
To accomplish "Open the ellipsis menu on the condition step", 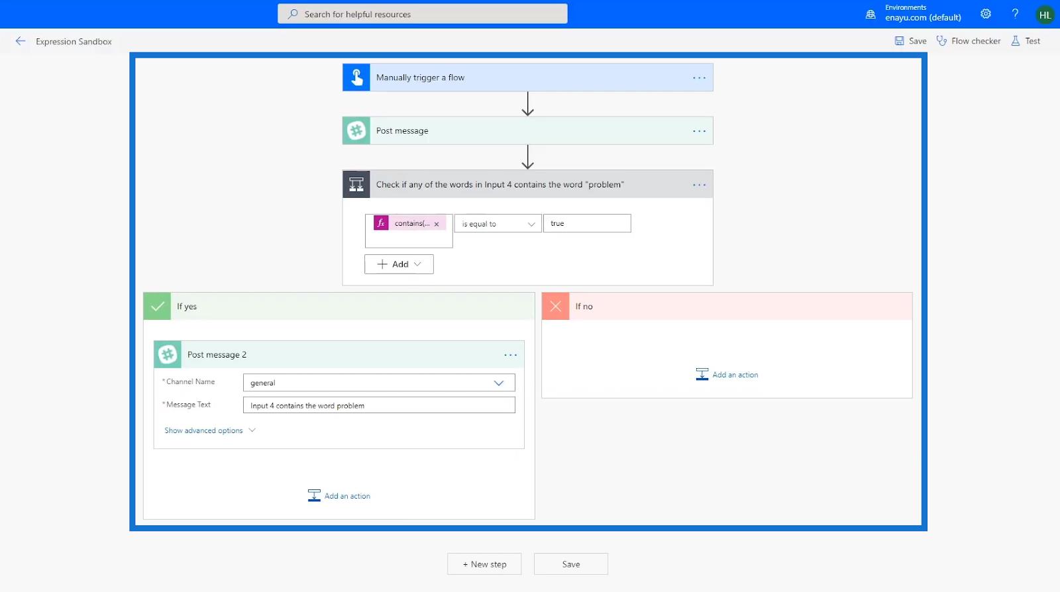I will click(699, 185).
